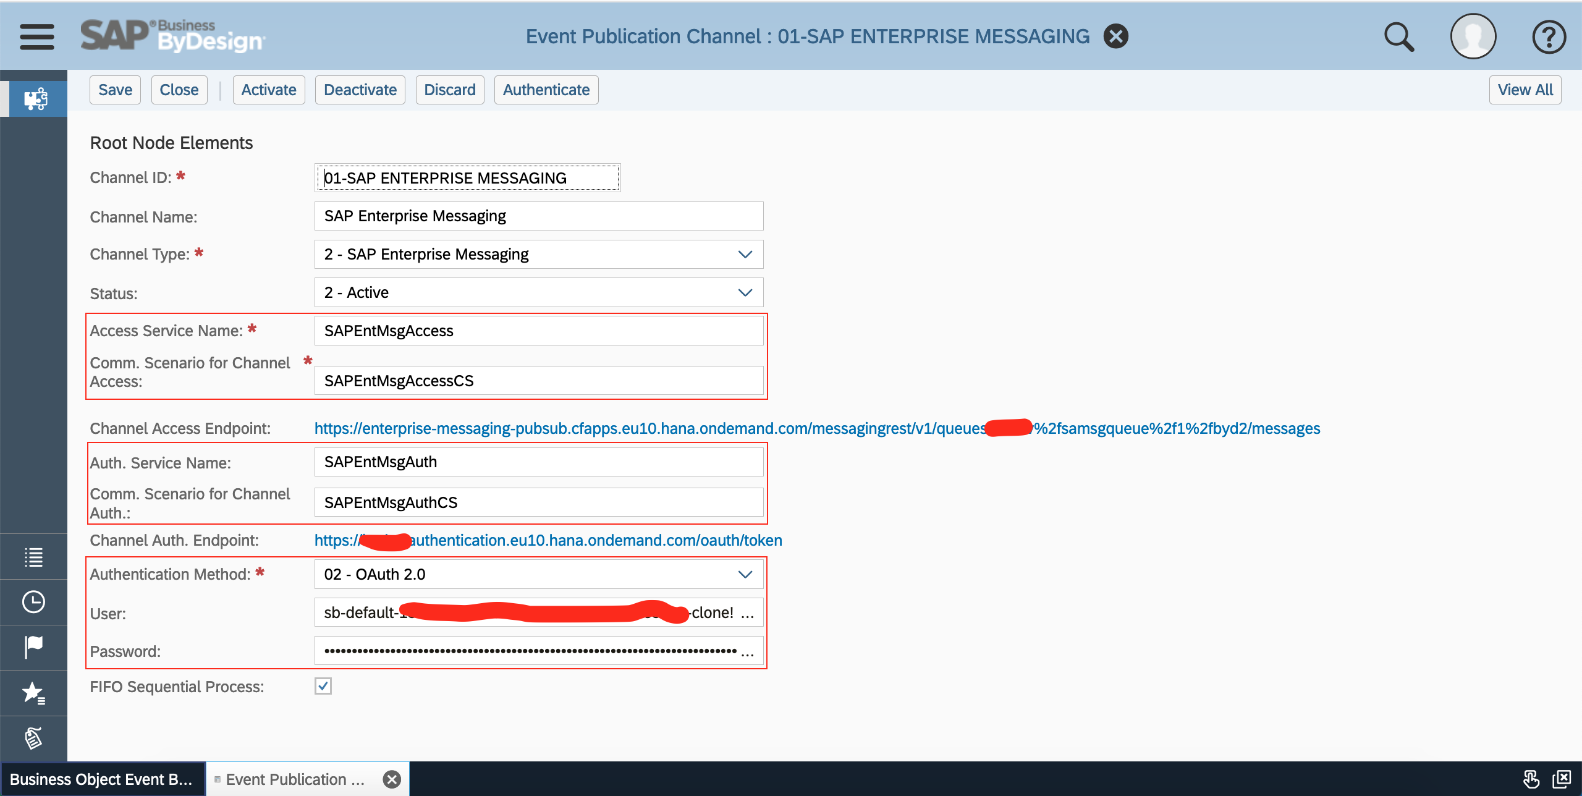Click into the Channel Name field

click(538, 216)
